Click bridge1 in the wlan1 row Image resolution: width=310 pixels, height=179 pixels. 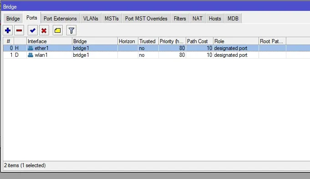81,55
